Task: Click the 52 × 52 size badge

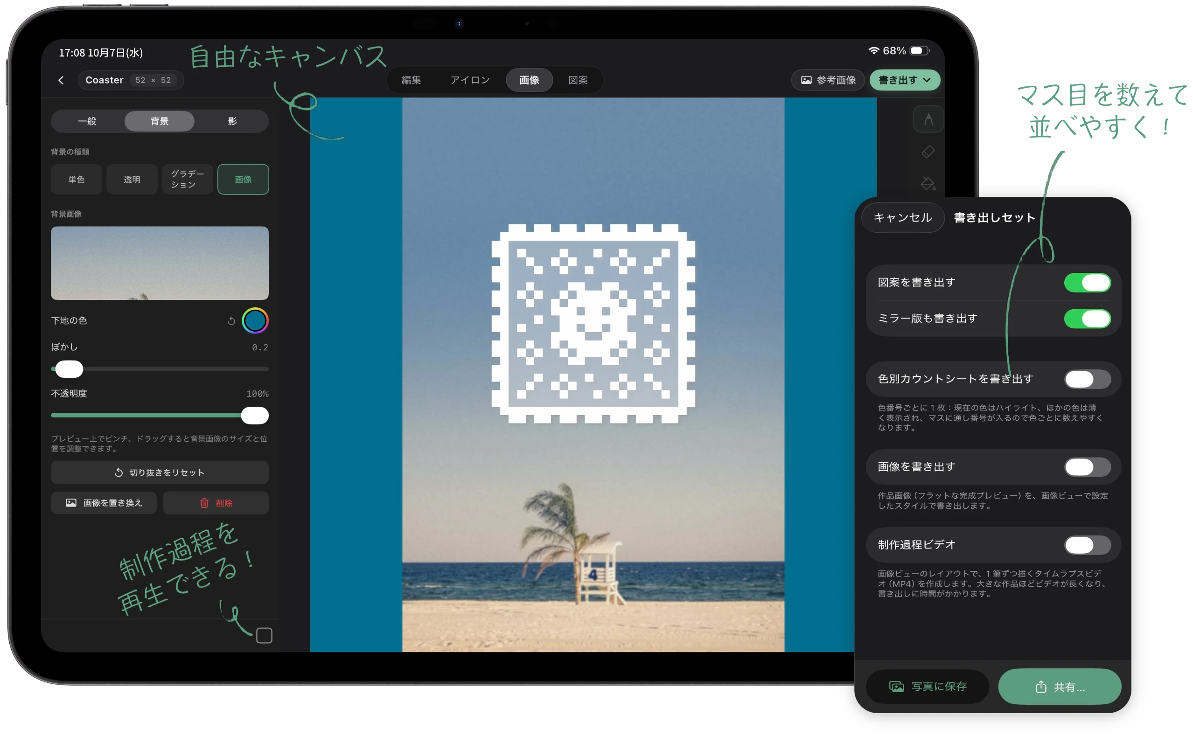Action: click(153, 80)
